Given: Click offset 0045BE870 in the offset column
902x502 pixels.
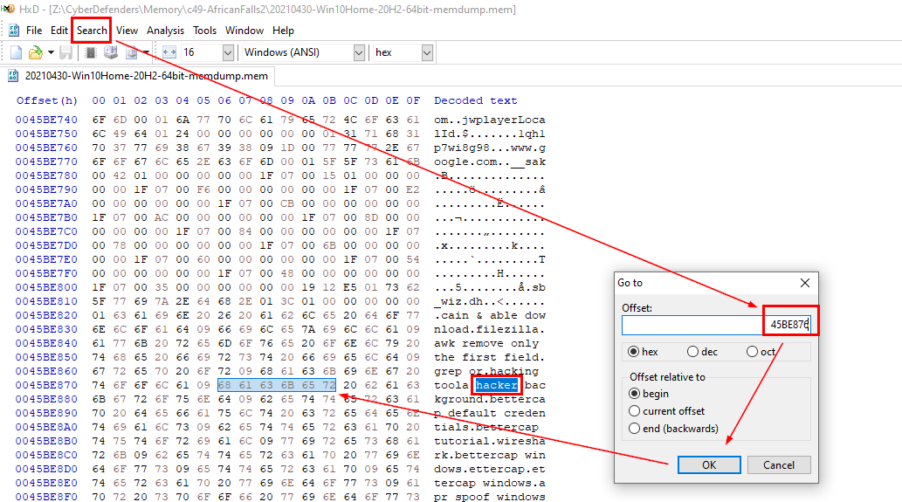Looking at the screenshot, I should [x=46, y=385].
